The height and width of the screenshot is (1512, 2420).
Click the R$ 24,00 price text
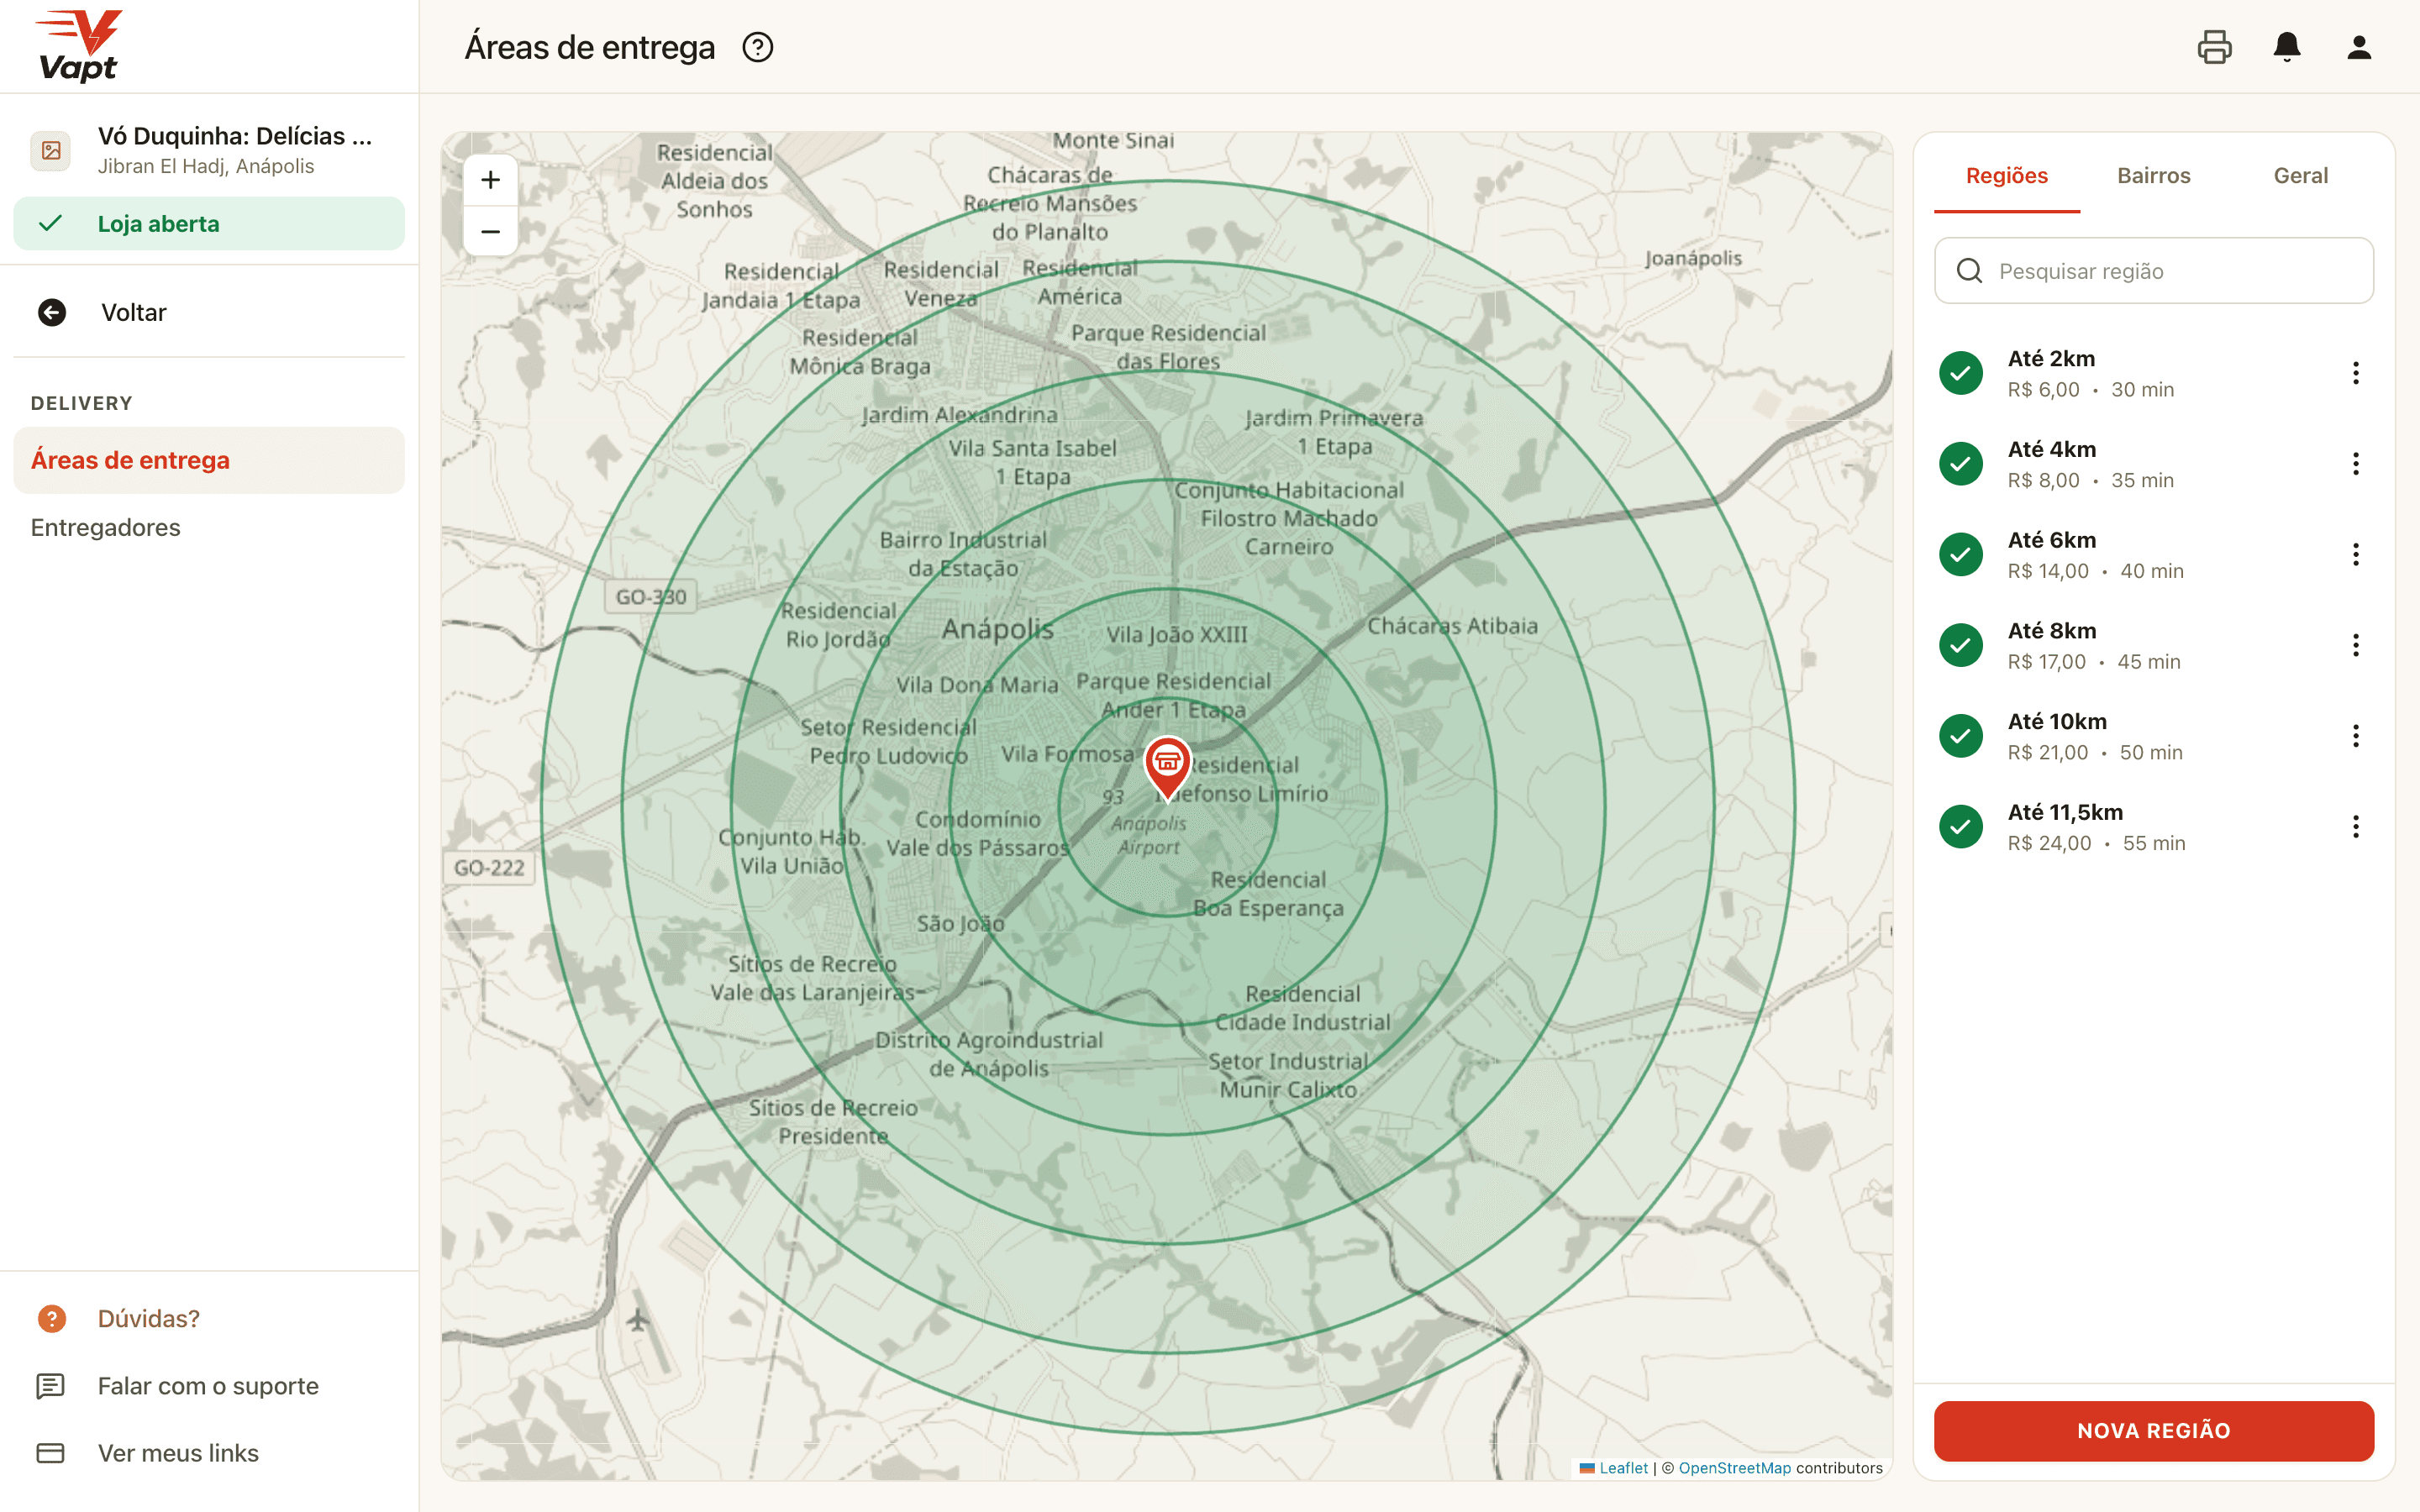point(2049,843)
